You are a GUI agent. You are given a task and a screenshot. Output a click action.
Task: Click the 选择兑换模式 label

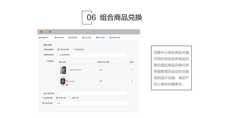(x=49, y=49)
